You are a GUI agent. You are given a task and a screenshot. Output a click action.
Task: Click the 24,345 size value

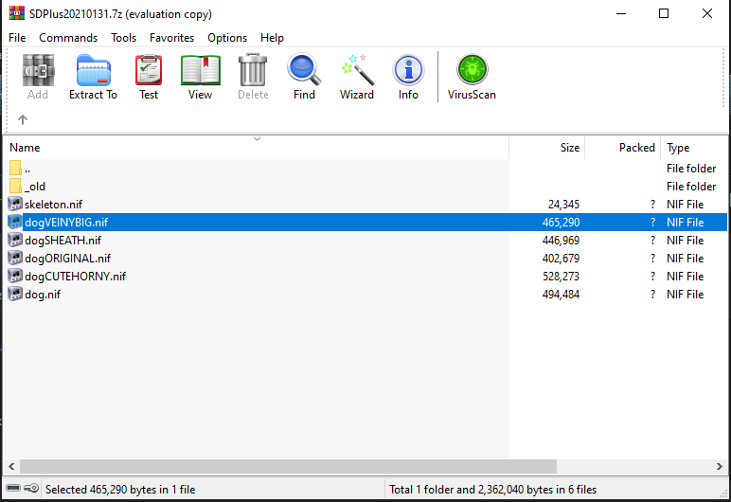click(x=563, y=205)
